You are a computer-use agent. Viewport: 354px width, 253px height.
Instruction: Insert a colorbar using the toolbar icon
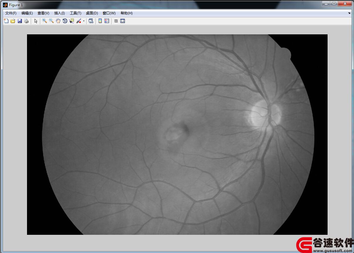[x=100, y=21]
